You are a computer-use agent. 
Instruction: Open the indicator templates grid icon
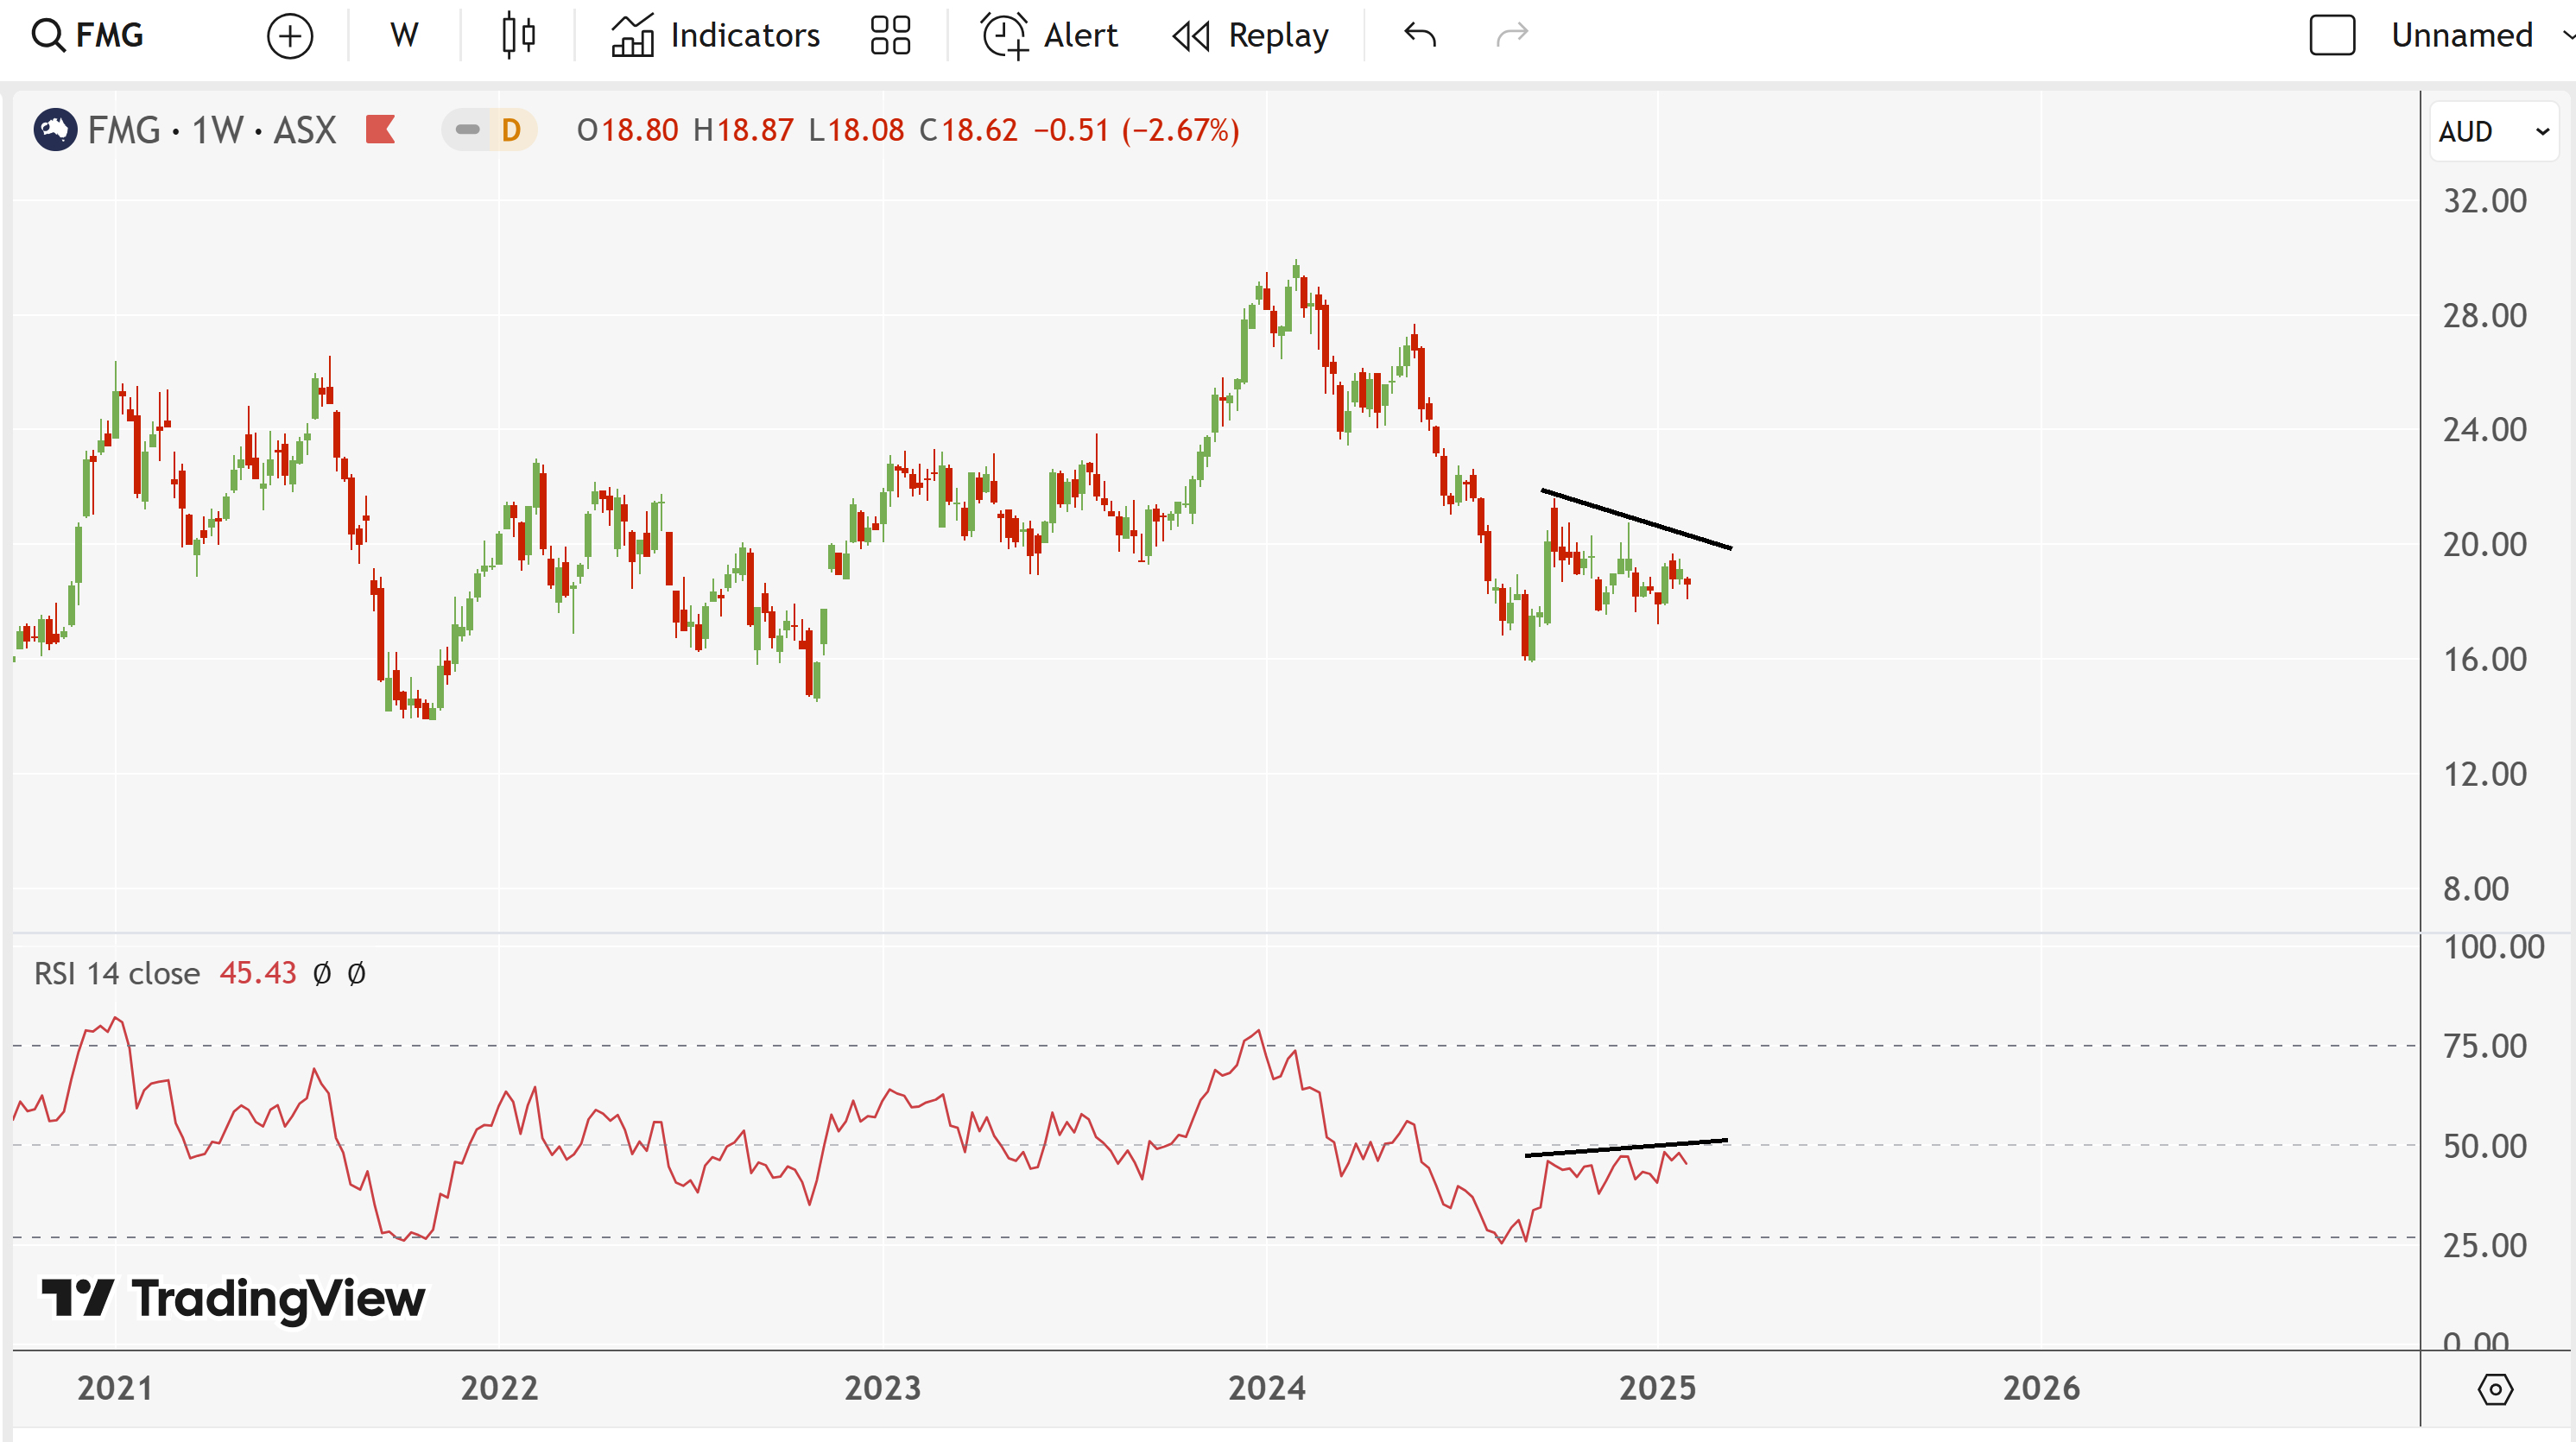pyautogui.click(x=890, y=36)
